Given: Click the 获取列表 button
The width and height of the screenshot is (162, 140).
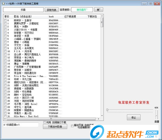Looking at the screenshot, I should pos(52,10).
